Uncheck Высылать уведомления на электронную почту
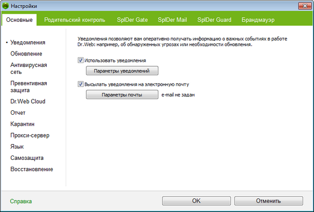This screenshot has height=212, width=314. pyautogui.click(x=80, y=84)
